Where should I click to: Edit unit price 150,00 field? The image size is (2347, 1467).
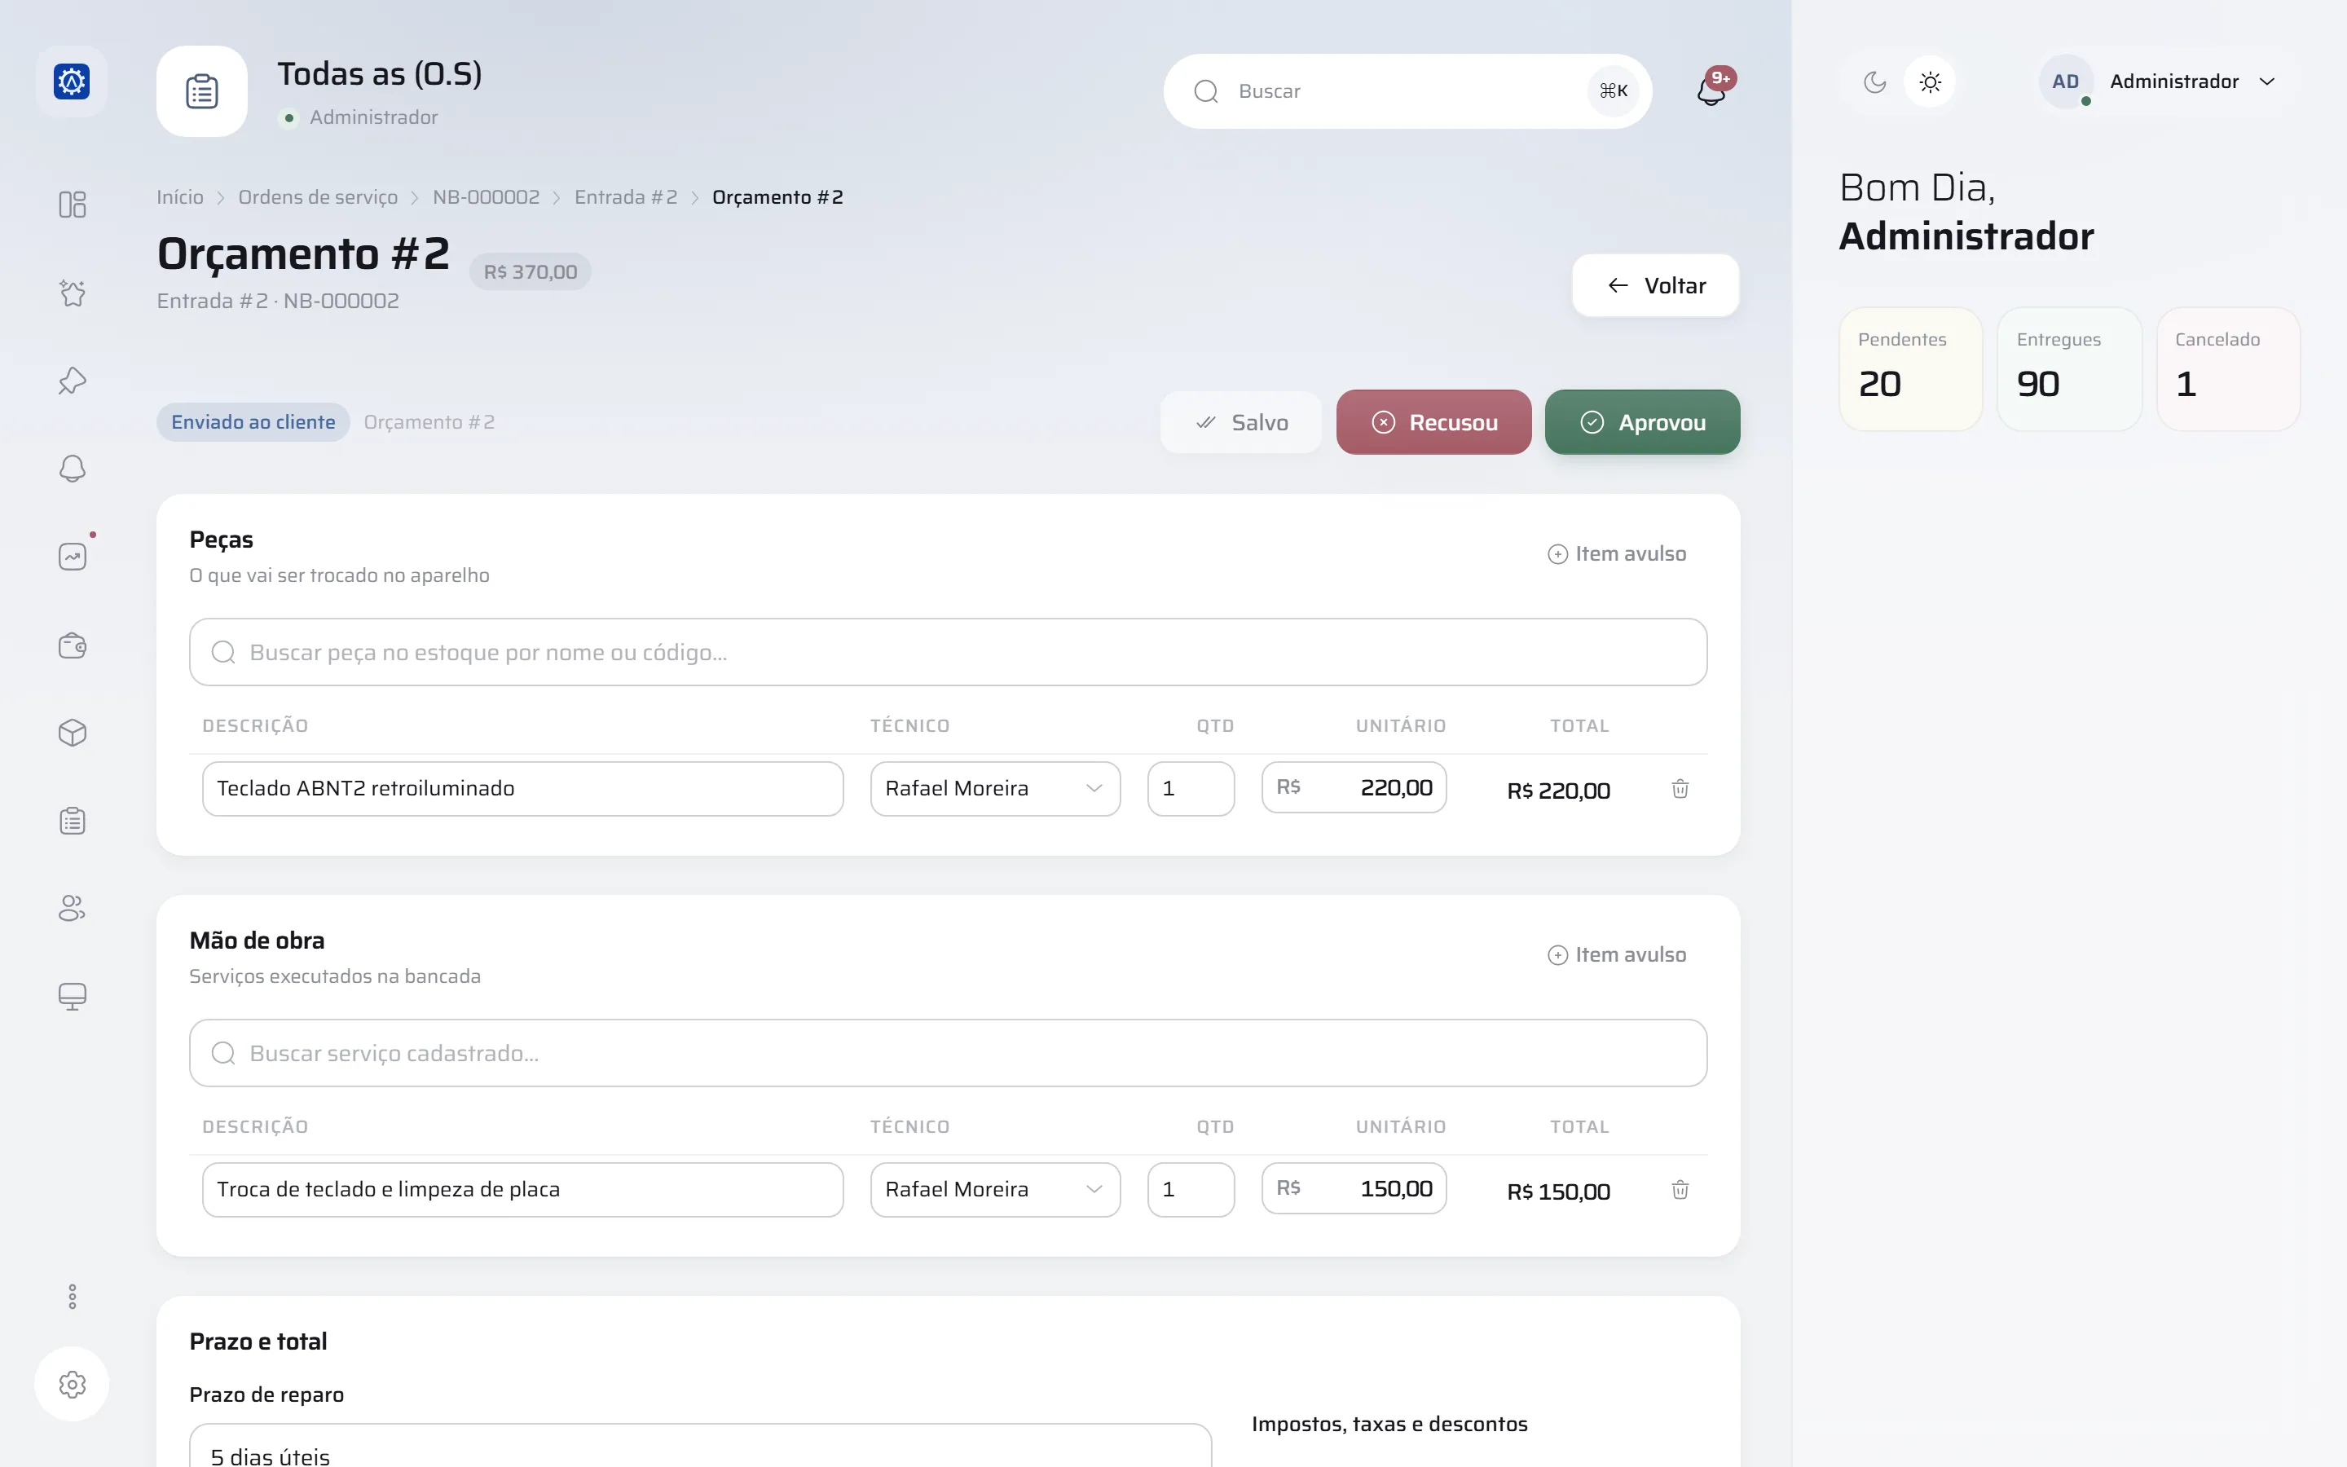click(x=1354, y=1188)
